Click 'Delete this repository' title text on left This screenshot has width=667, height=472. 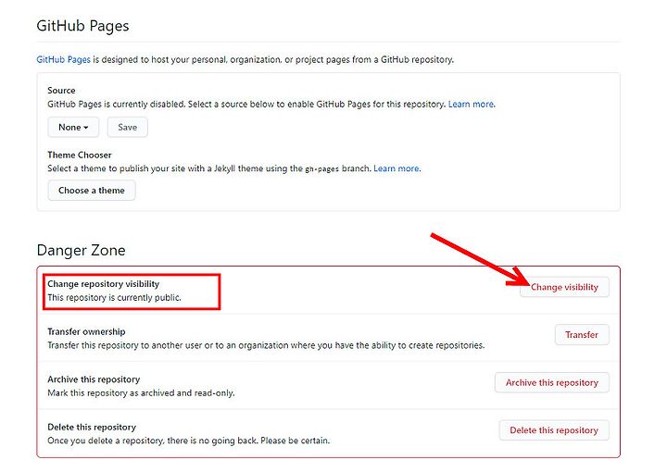pos(92,427)
